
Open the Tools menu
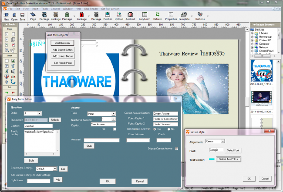pyautogui.click(x=44, y=9)
